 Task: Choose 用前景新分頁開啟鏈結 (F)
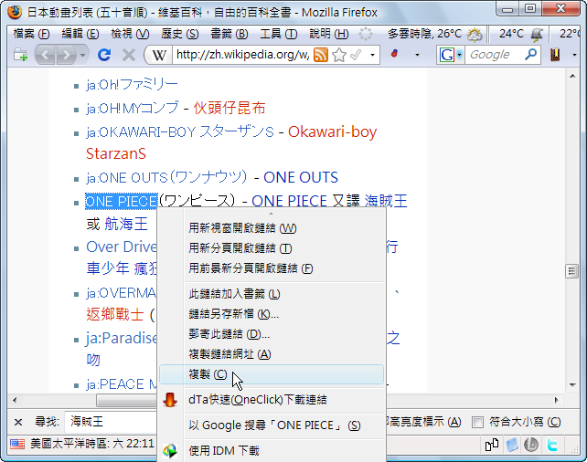point(272,268)
